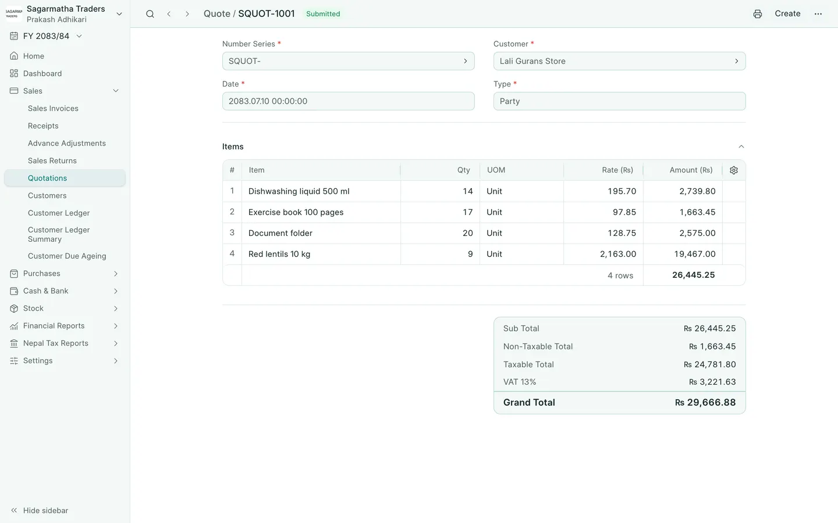Open the three-dot more options menu
The height and width of the screenshot is (523, 838).
(818, 14)
